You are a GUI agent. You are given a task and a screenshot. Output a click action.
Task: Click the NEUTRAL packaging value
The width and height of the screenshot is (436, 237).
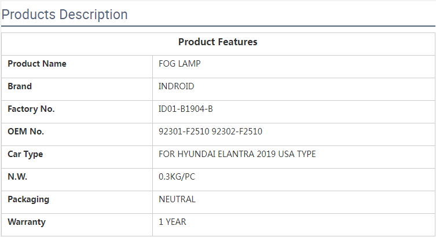click(177, 199)
